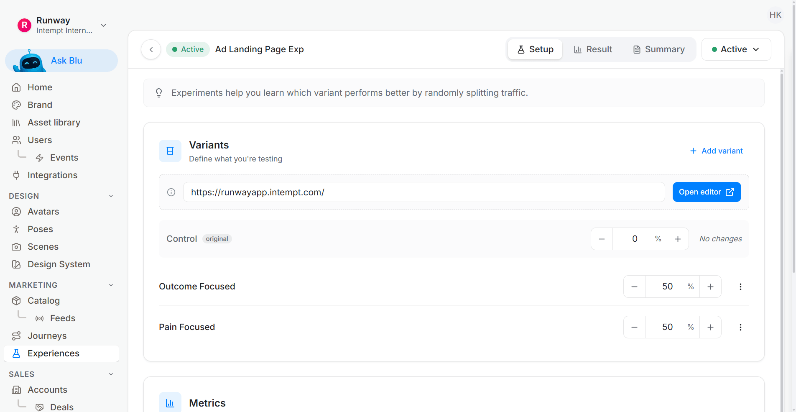Decrease Outcome Focused percentage

tap(634, 287)
